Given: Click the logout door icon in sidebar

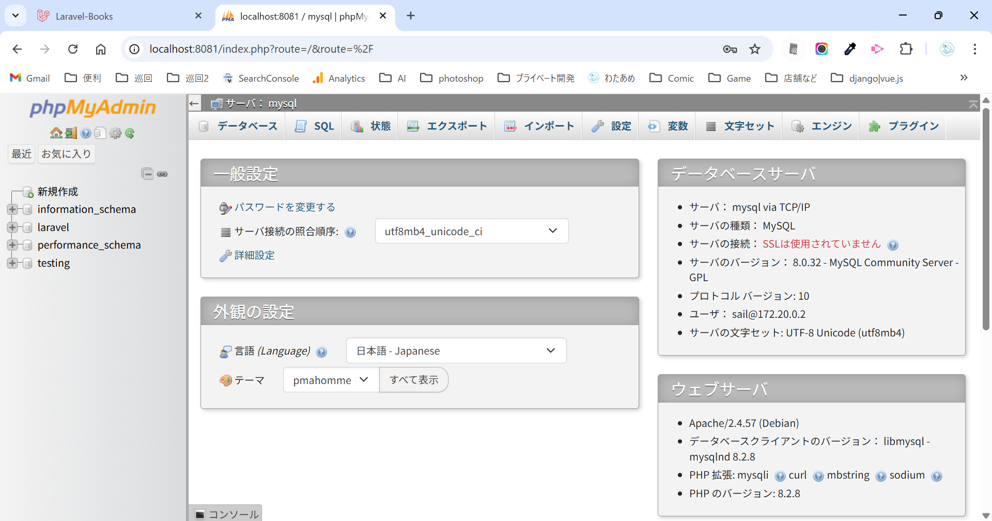Looking at the screenshot, I should tap(71, 133).
